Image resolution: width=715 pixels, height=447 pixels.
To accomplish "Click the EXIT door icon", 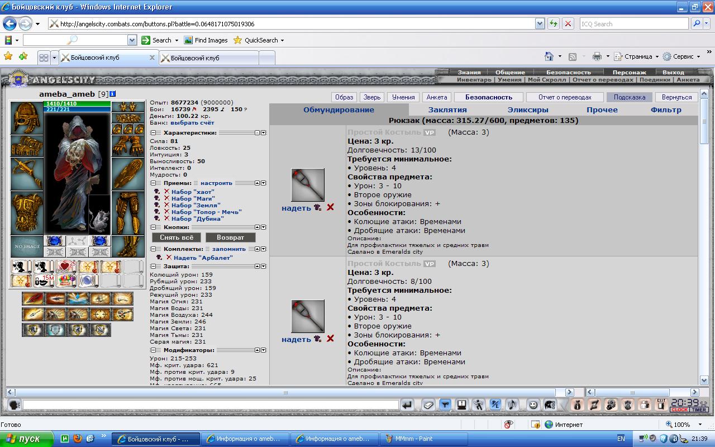I will pyautogui.click(x=661, y=405).
